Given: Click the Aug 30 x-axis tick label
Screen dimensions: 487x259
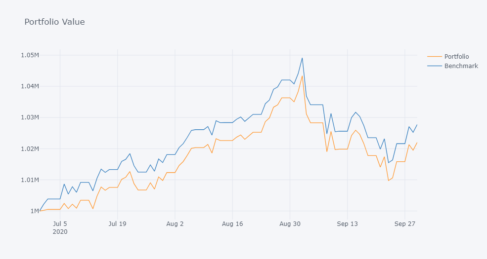Looking at the screenshot, I should (290, 223).
